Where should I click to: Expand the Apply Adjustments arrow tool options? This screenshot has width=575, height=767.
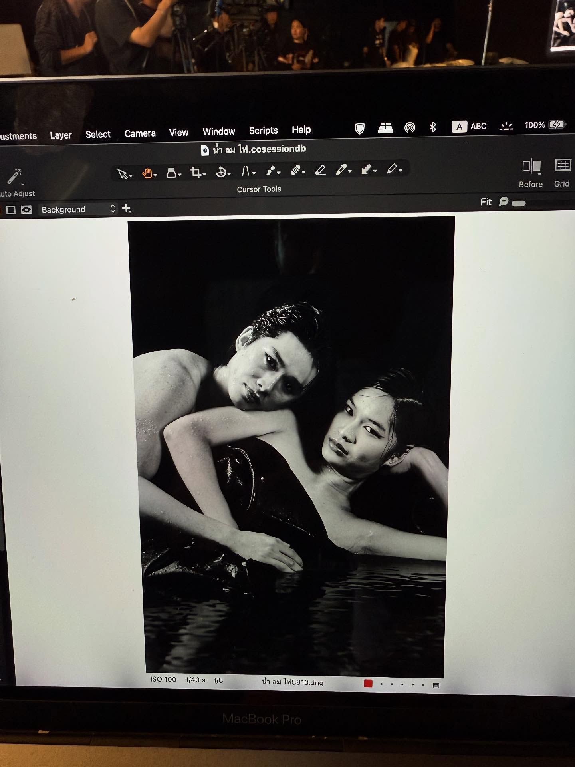(375, 171)
